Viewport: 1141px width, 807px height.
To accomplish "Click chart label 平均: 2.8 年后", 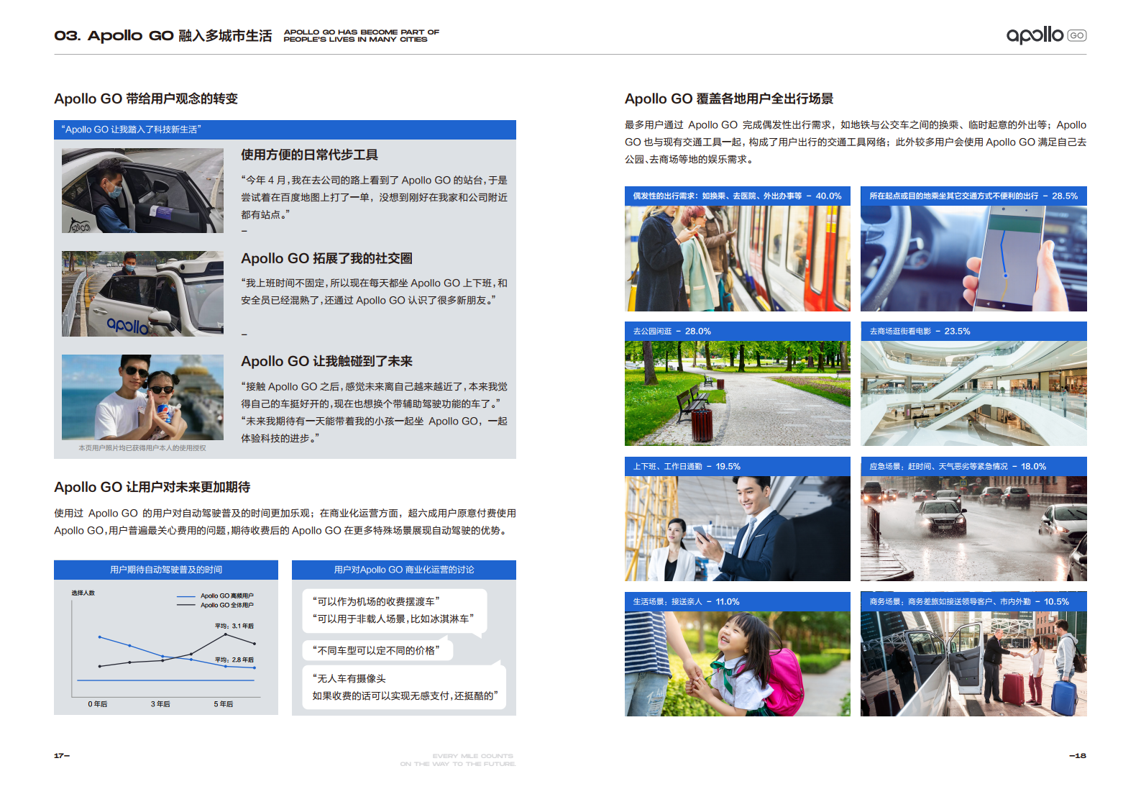I will [x=234, y=660].
